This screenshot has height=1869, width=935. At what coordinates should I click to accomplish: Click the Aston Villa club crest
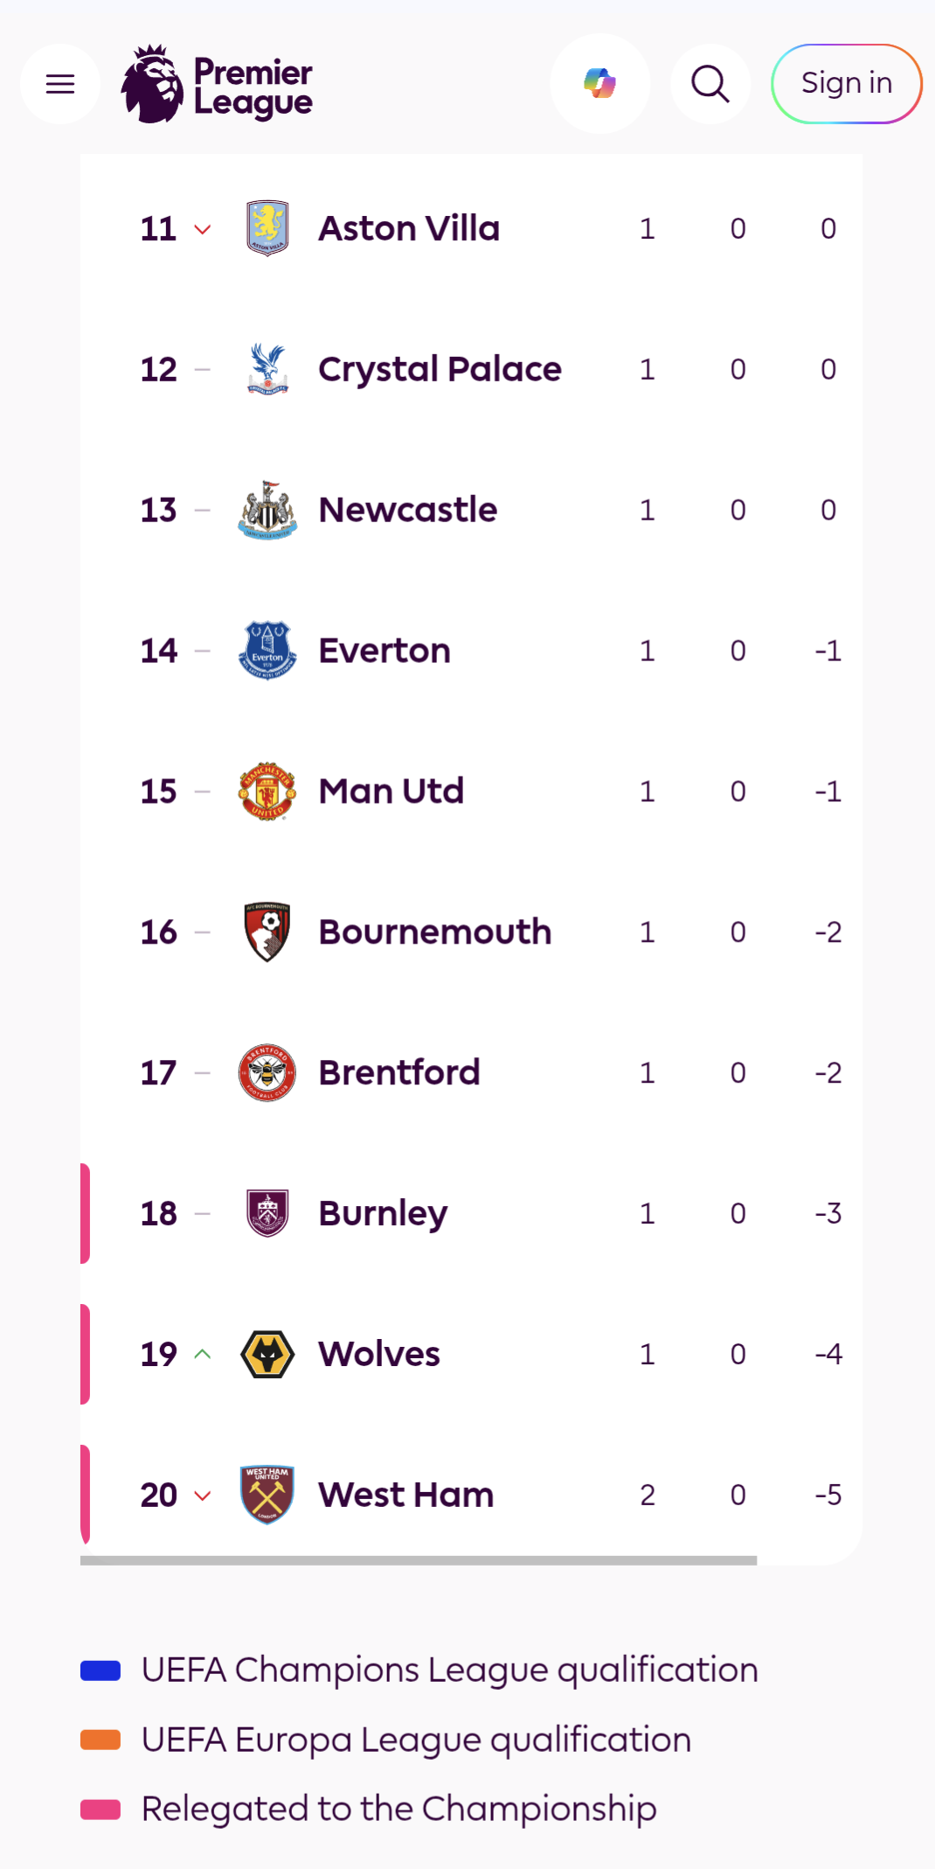[x=267, y=228]
